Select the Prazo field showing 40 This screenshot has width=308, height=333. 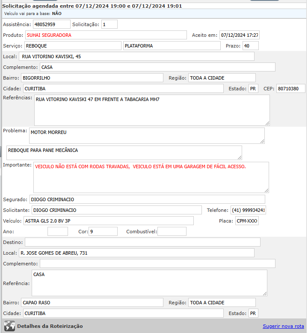(x=251, y=46)
